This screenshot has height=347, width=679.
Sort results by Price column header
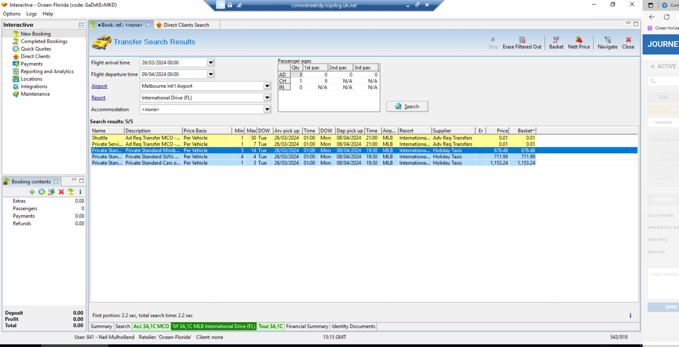(498, 131)
